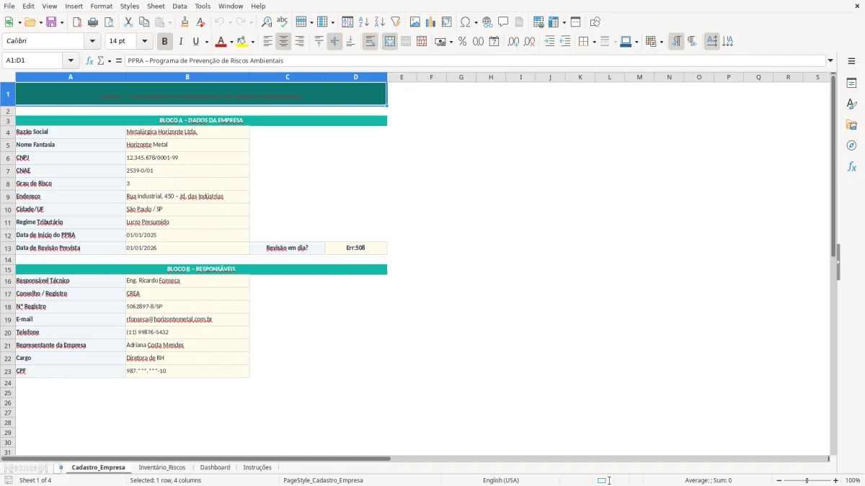Expand the formula bar

(830, 61)
